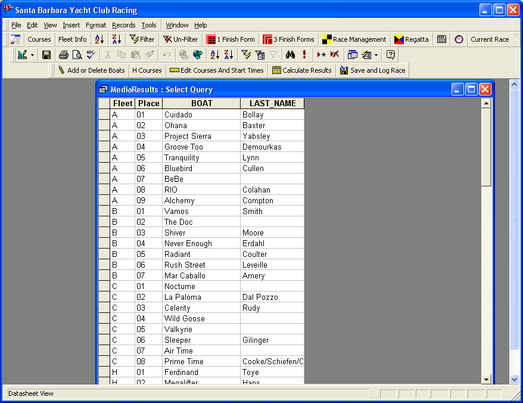Sort descending in standard toolbar
The height and width of the screenshot is (403, 523).
point(229,55)
